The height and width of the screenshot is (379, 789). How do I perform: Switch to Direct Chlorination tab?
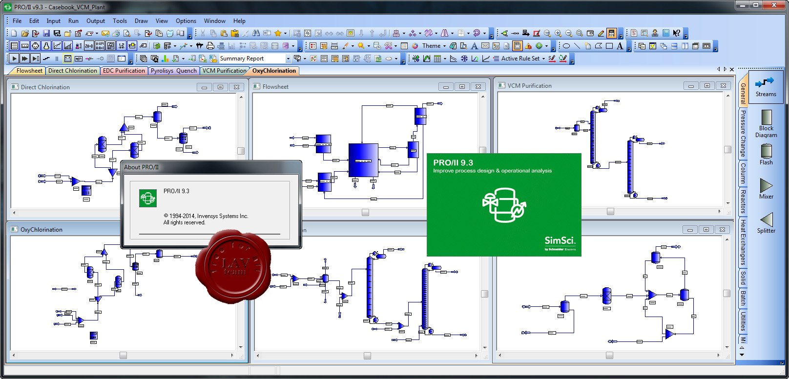tap(73, 71)
